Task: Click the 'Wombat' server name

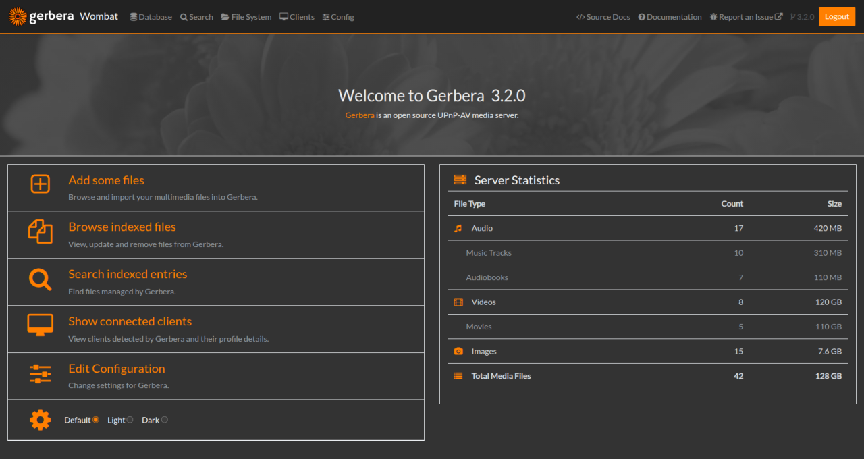Action: [x=99, y=16]
